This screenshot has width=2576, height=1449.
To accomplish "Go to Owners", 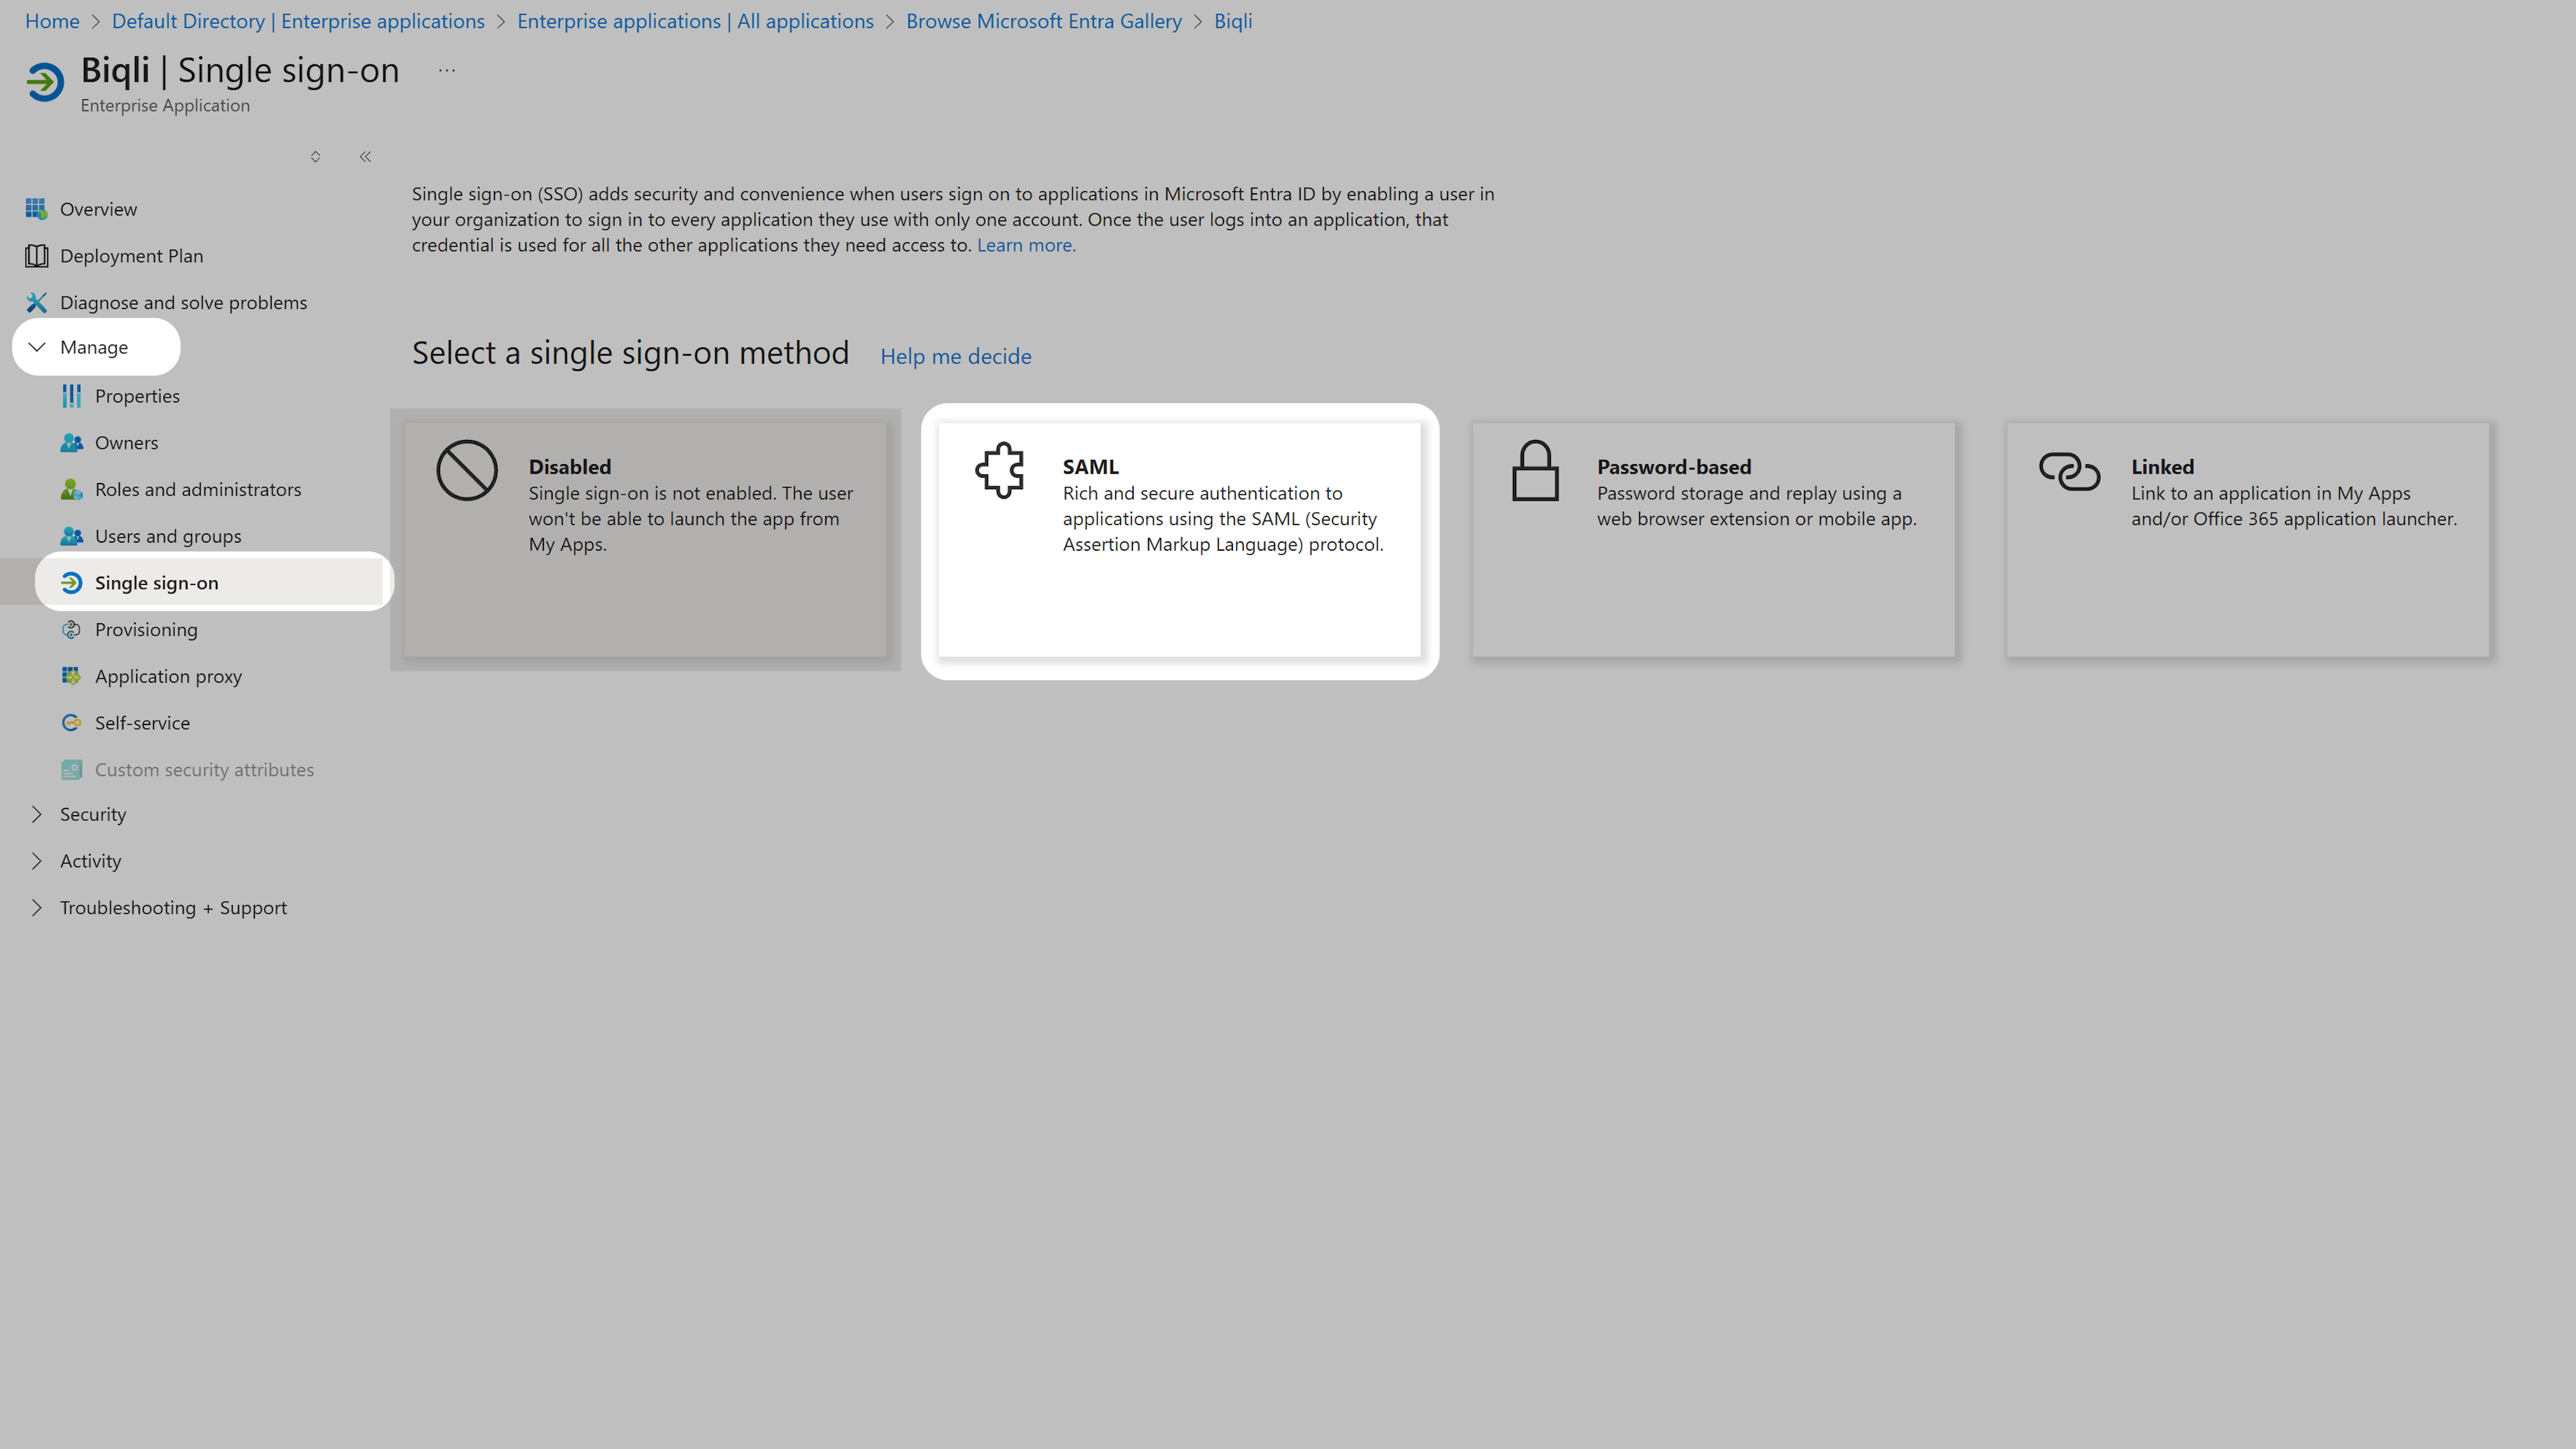I will (x=126, y=442).
